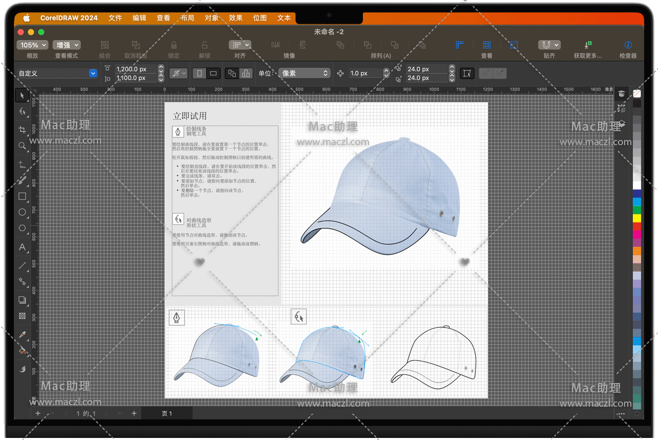Select the Polygon tool
The height and width of the screenshot is (440, 658).
pyautogui.click(x=22, y=228)
